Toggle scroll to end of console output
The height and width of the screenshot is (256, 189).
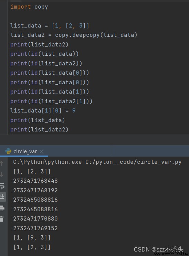tap(2, 196)
